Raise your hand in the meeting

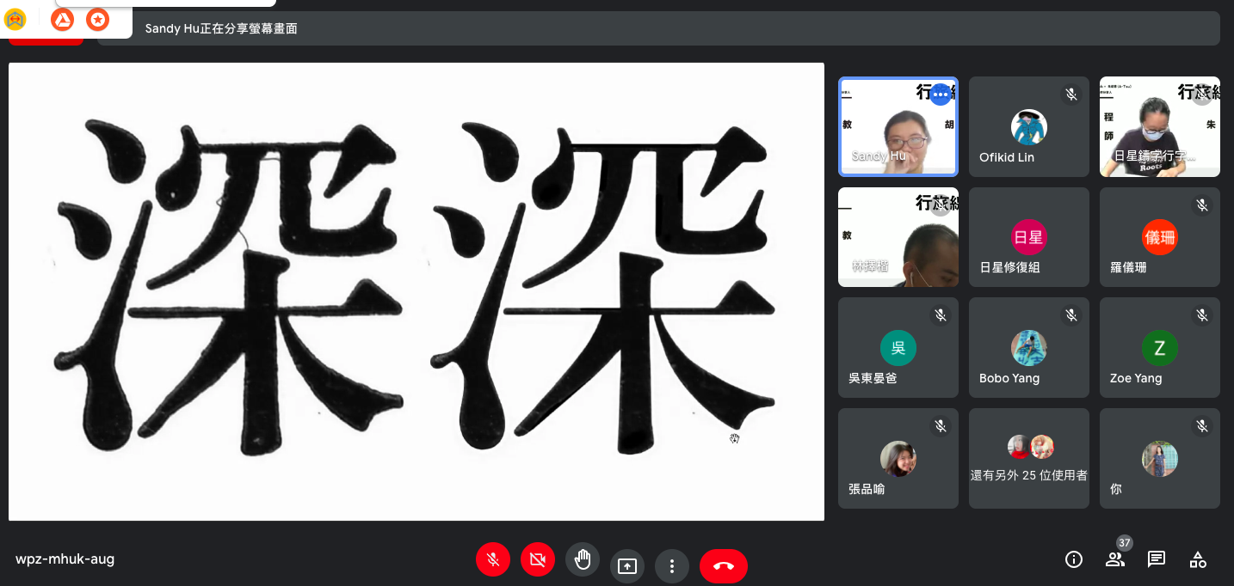click(x=583, y=560)
